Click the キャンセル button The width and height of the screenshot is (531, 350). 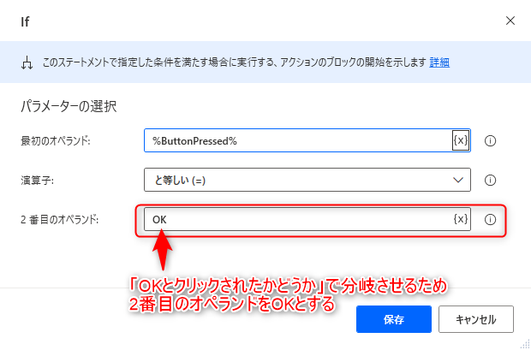[x=476, y=319]
